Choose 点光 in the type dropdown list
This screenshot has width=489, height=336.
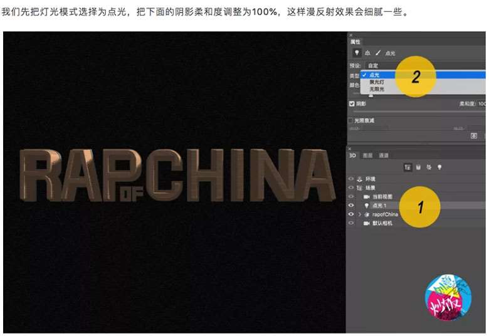[423, 75]
